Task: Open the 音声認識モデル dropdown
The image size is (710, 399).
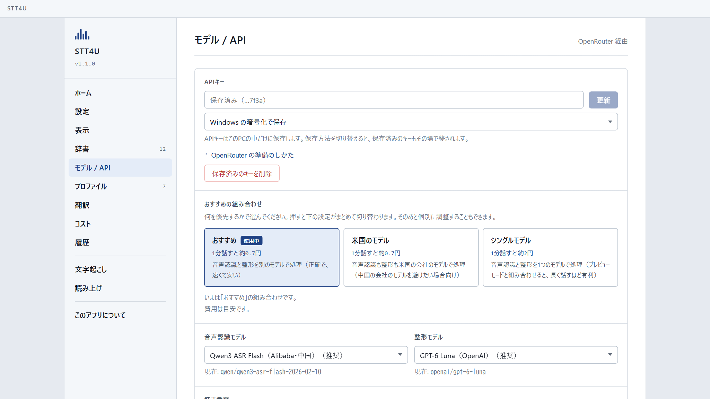Action: coord(306,355)
